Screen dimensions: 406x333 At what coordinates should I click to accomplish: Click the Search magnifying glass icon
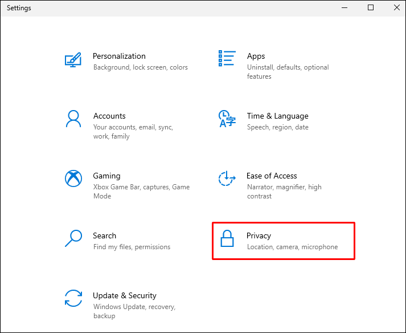pyautogui.click(x=73, y=239)
